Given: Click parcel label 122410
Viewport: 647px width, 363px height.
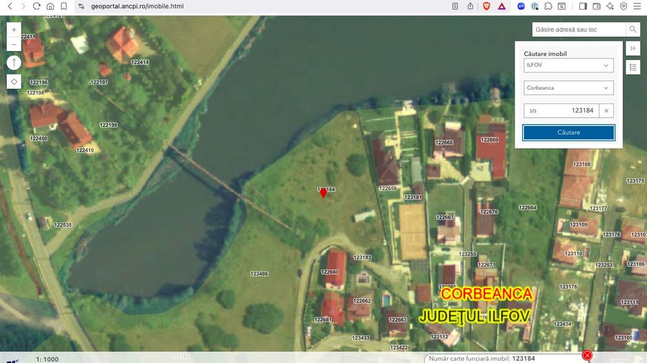Looking at the screenshot, I should pyautogui.click(x=85, y=150).
